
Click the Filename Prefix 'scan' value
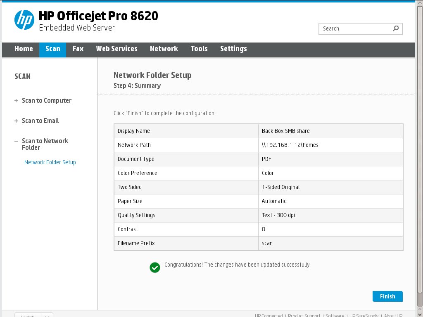point(267,243)
